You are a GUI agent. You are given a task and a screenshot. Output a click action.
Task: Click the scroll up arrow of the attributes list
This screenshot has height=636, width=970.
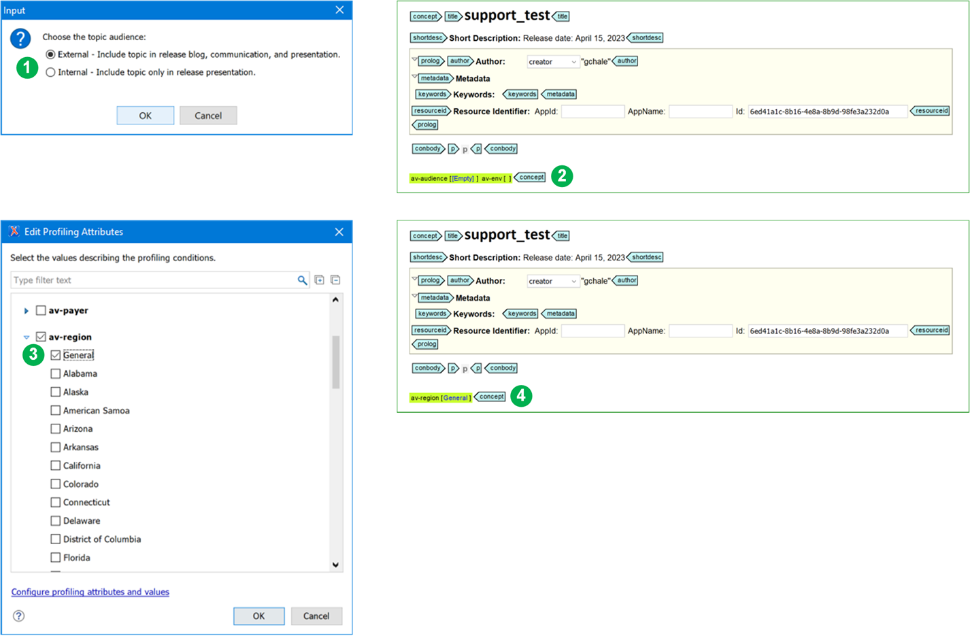click(x=335, y=300)
